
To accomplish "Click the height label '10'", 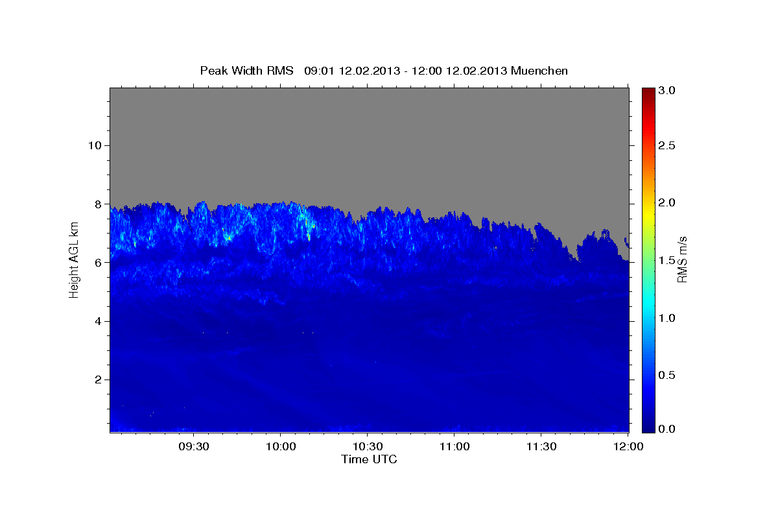I will 94,145.
